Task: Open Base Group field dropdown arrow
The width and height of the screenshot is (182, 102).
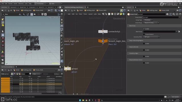Action: [x=177, y=31]
